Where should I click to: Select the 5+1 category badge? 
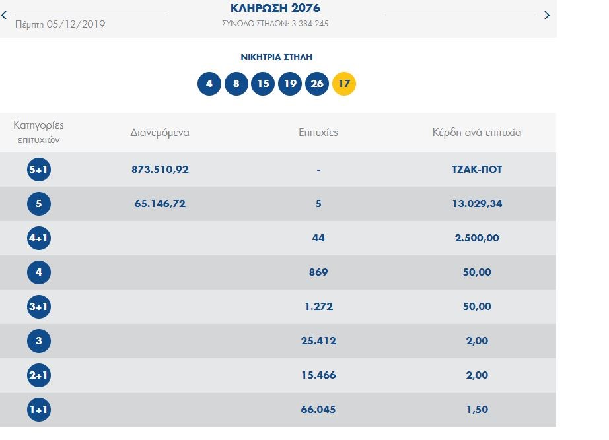coord(39,170)
